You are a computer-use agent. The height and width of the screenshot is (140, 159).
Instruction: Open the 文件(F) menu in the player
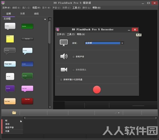point(6,8)
